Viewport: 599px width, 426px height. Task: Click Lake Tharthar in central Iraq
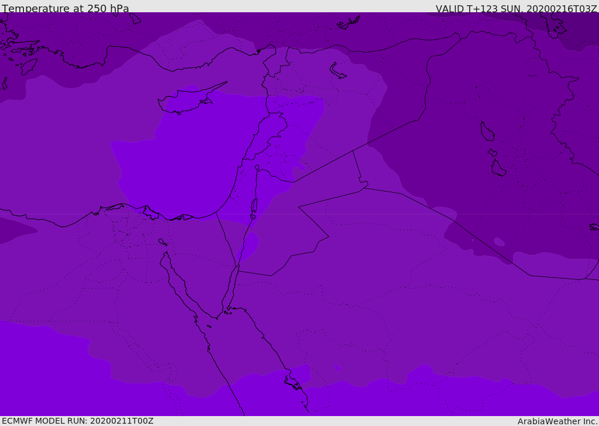point(487,131)
